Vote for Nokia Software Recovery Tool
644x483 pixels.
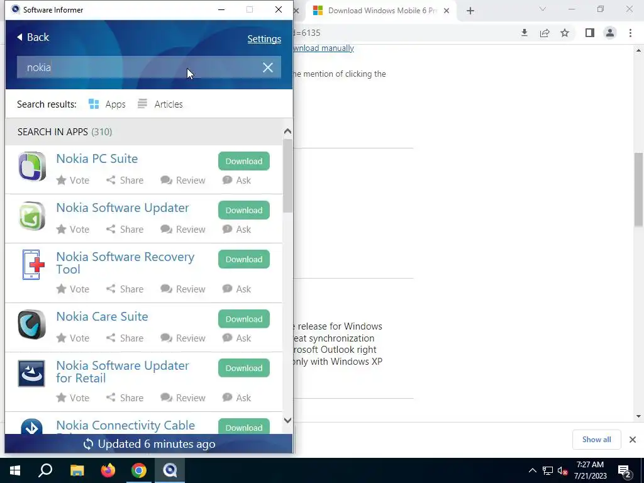(x=73, y=289)
